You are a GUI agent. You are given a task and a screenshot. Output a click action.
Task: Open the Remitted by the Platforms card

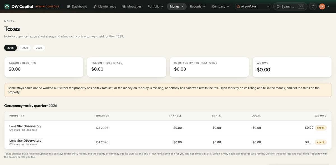[209, 67]
